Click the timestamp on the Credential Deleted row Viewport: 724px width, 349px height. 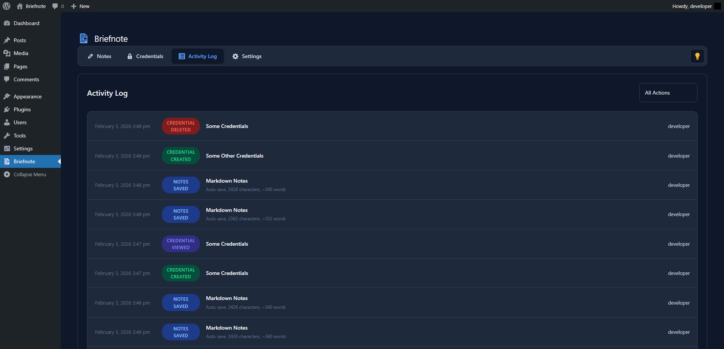122,126
